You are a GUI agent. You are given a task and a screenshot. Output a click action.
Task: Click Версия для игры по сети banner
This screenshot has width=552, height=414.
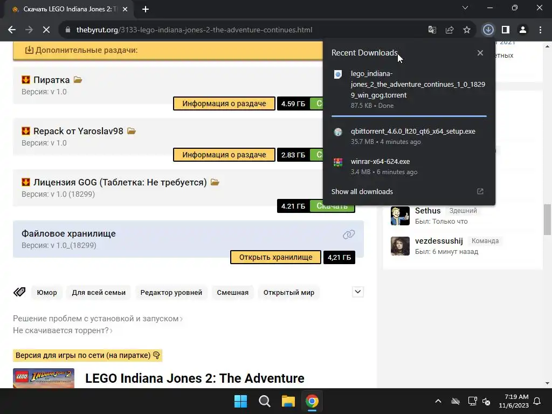87,356
